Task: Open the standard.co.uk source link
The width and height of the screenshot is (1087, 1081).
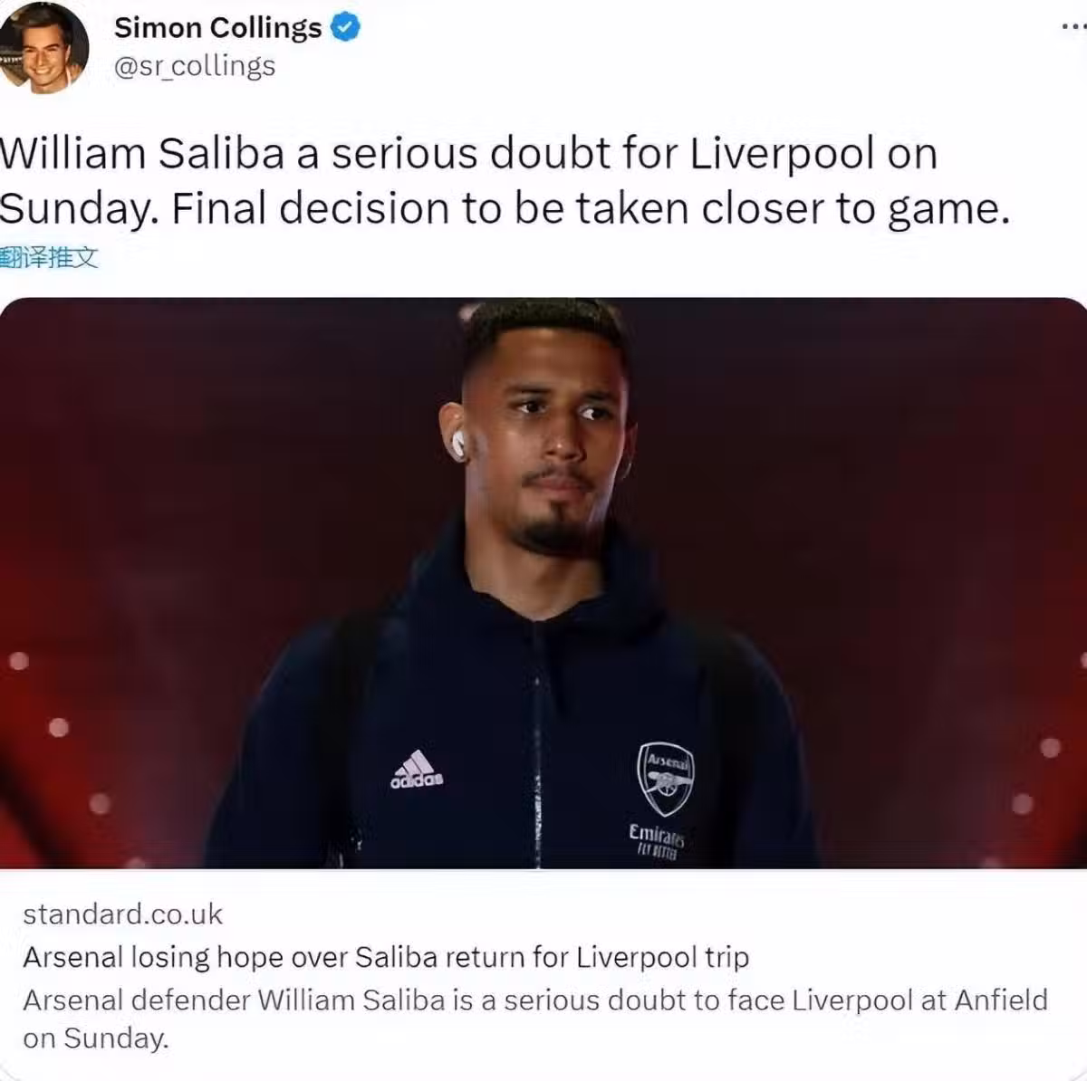Action: pyautogui.click(x=122, y=914)
